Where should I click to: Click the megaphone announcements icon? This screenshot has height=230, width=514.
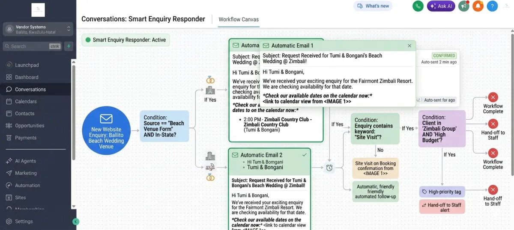463,6
